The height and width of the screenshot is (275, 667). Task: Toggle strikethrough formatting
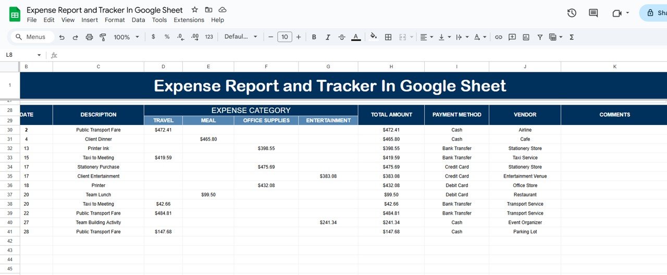pos(342,37)
